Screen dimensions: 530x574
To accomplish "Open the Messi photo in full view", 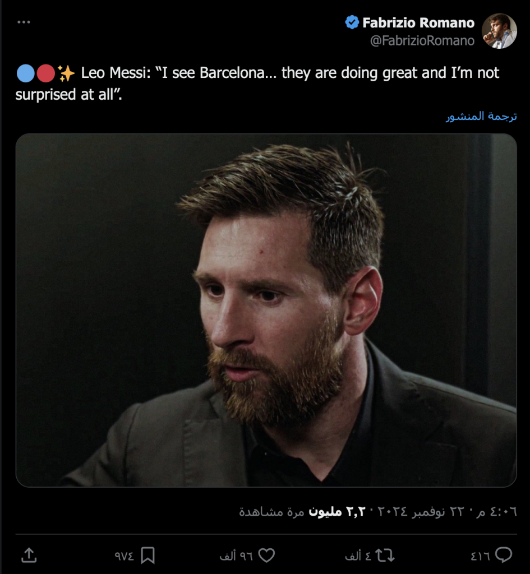I will (266, 310).
